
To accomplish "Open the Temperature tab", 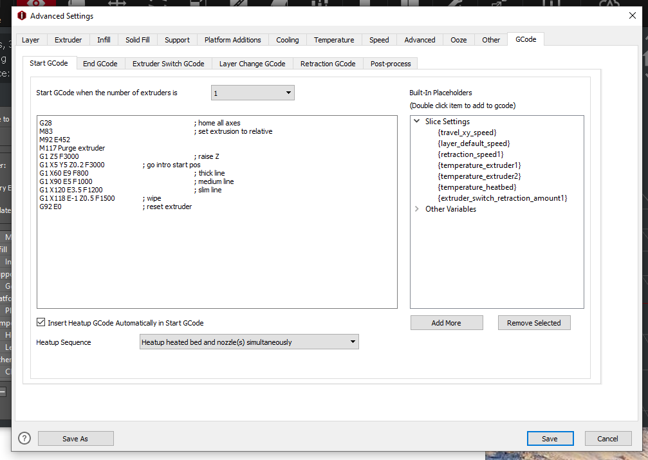I will (334, 40).
